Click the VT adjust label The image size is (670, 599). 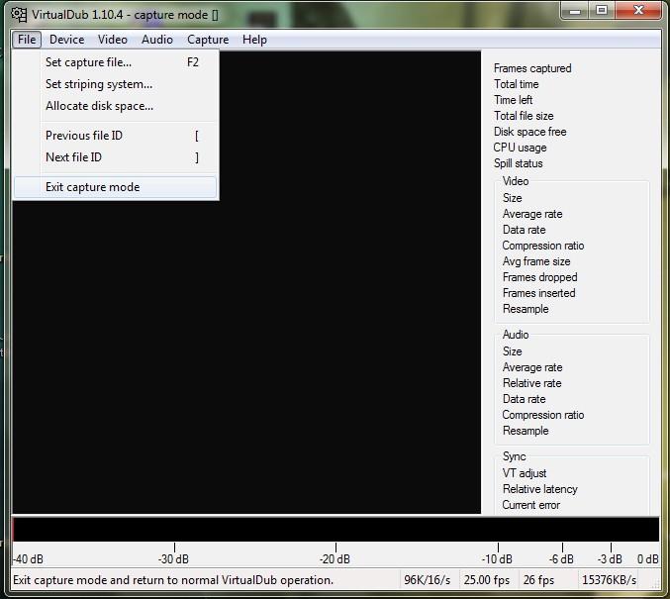click(525, 473)
